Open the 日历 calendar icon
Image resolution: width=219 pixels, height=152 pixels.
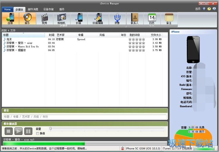[x=152, y=18]
